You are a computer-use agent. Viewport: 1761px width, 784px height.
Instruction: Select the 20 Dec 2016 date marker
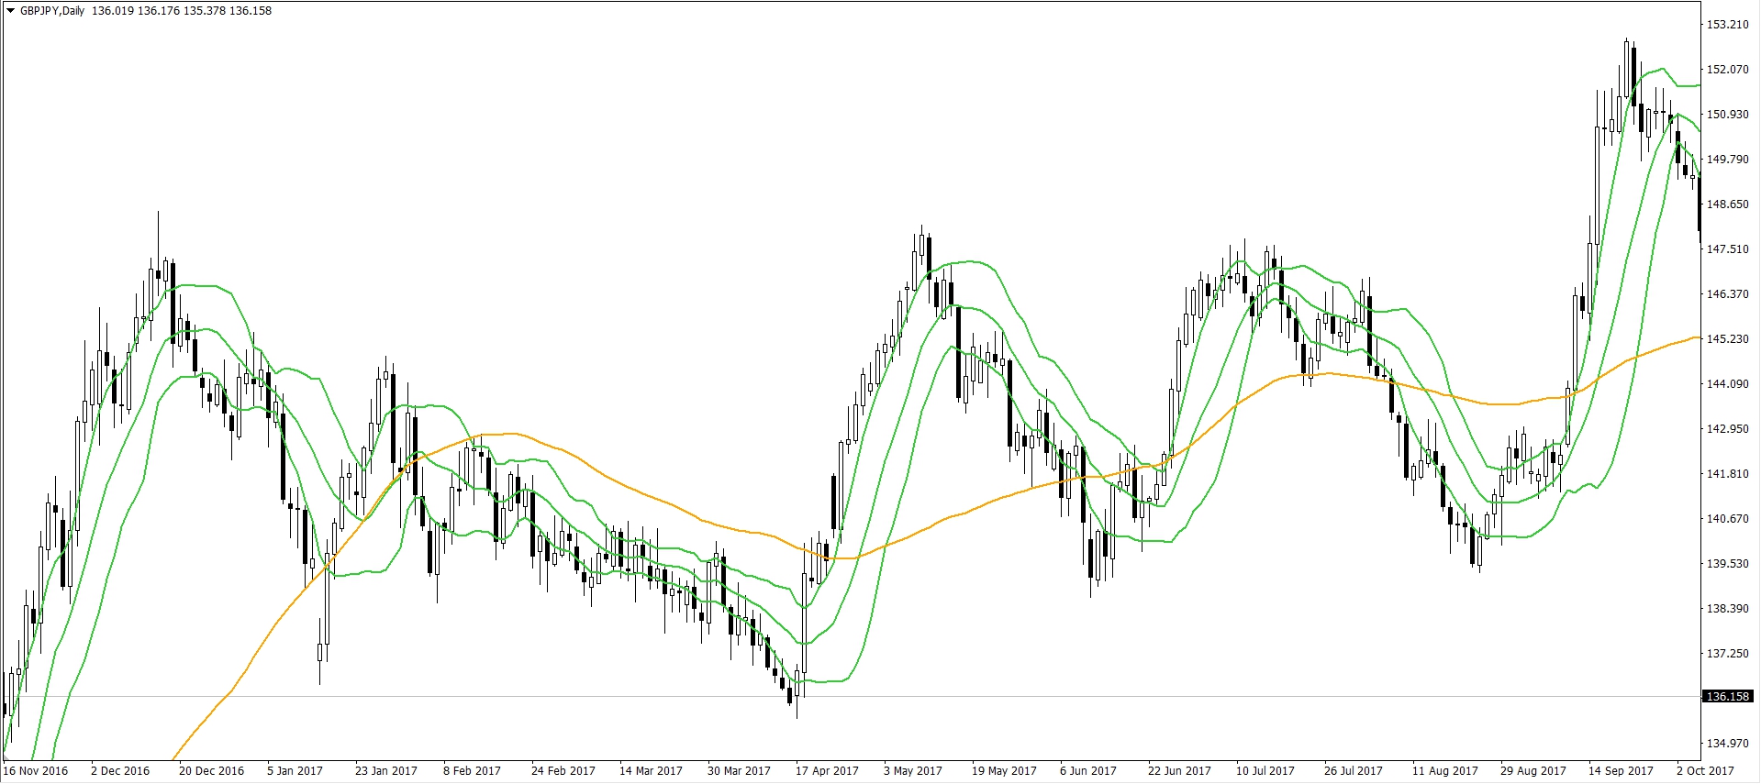(211, 771)
